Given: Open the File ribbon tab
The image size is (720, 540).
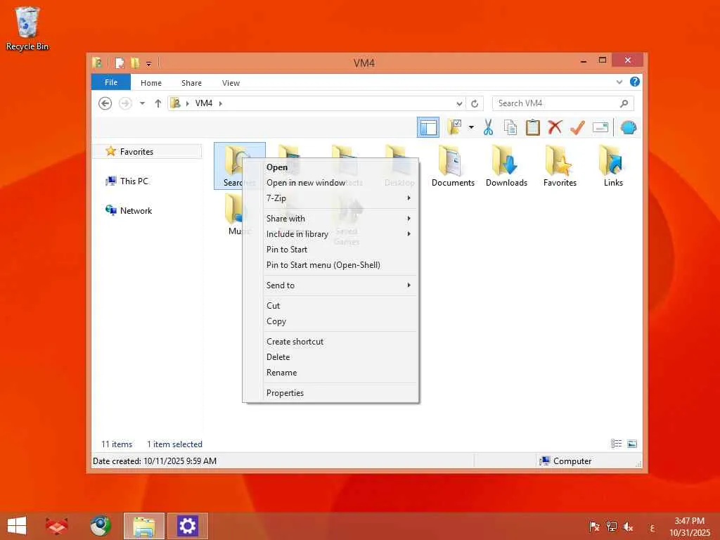Looking at the screenshot, I should [111, 82].
